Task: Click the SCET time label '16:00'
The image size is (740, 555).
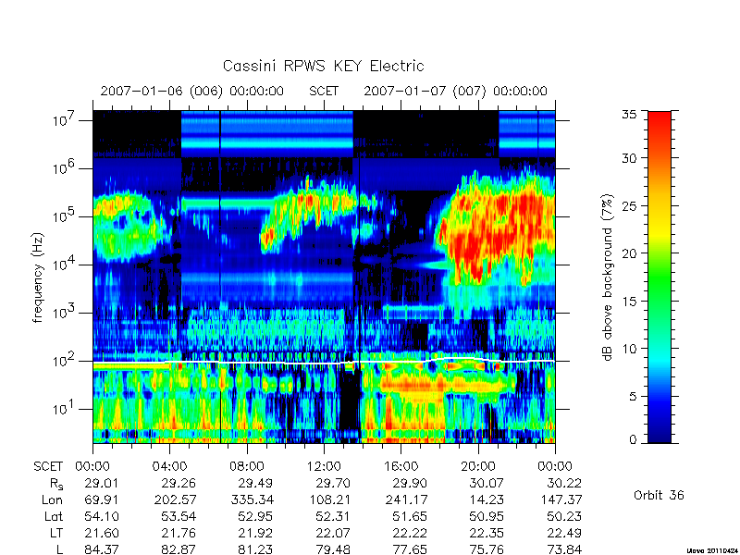Action: 401,466
